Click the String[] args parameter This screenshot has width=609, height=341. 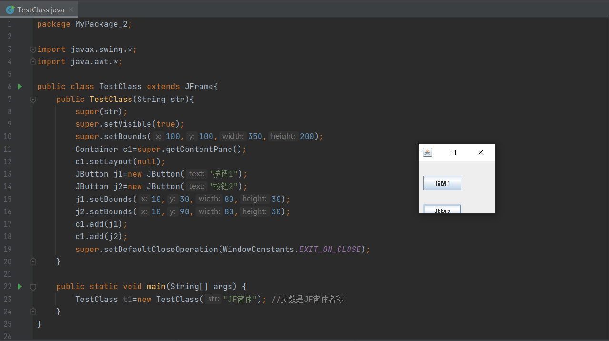[201, 286]
